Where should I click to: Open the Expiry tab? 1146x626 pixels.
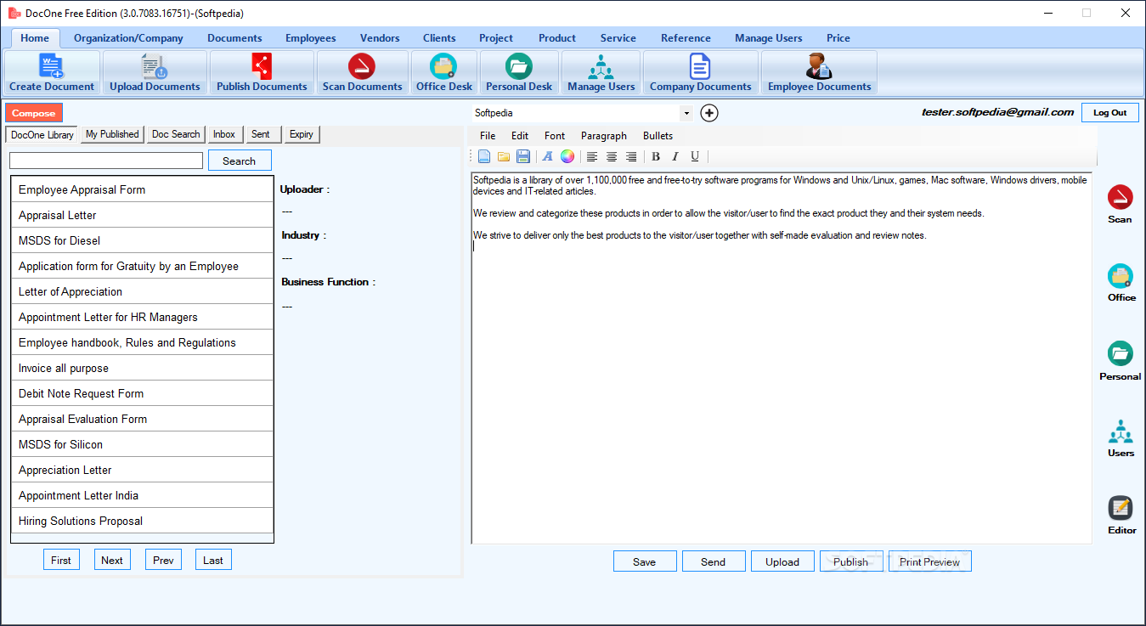click(x=302, y=134)
